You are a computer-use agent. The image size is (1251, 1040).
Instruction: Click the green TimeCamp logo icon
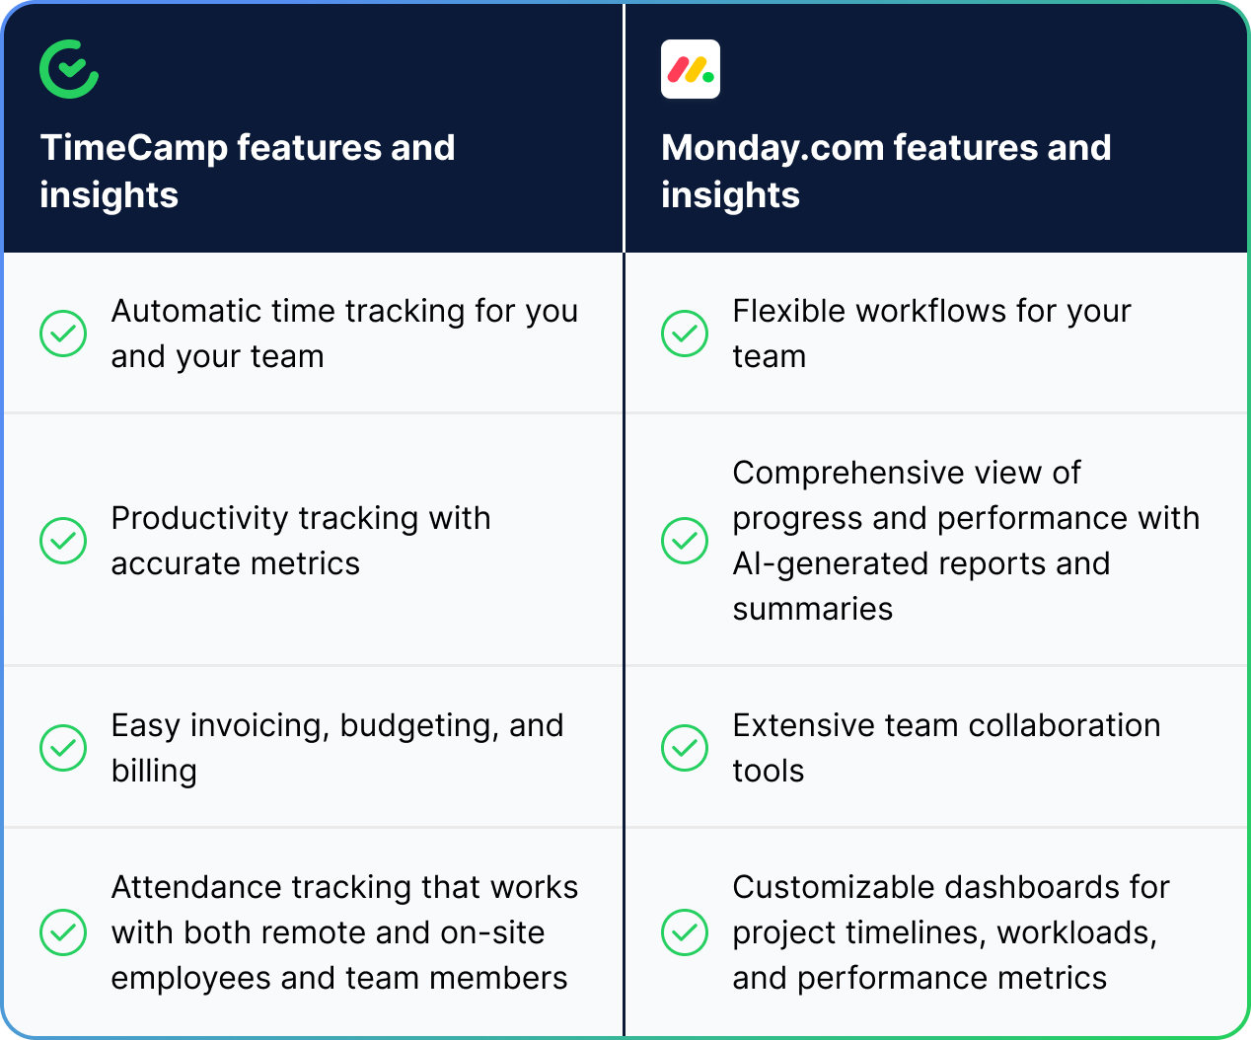tap(69, 69)
